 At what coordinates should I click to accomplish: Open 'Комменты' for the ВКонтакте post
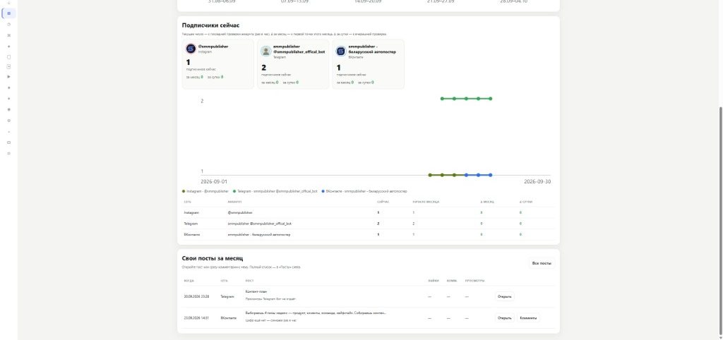point(528,317)
